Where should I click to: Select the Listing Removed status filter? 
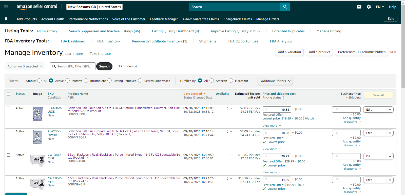coord(109,81)
